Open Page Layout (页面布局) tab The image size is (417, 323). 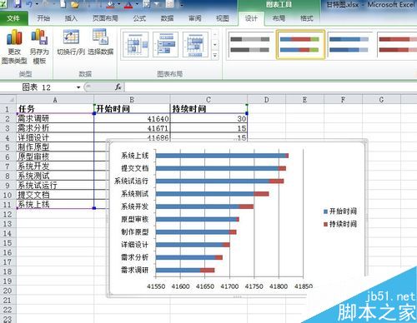click(105, 18)
